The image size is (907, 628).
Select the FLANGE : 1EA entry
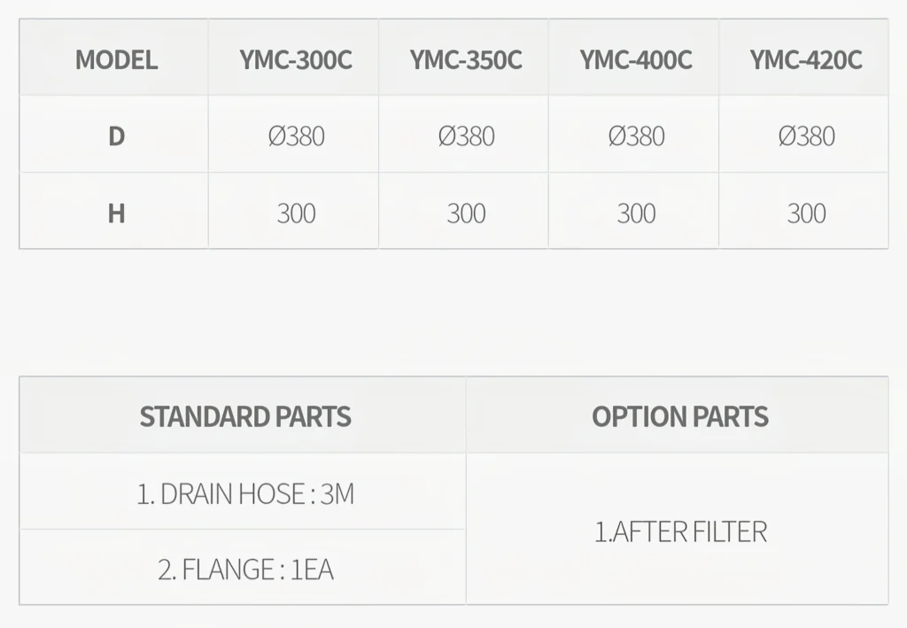tap(245, 569)
